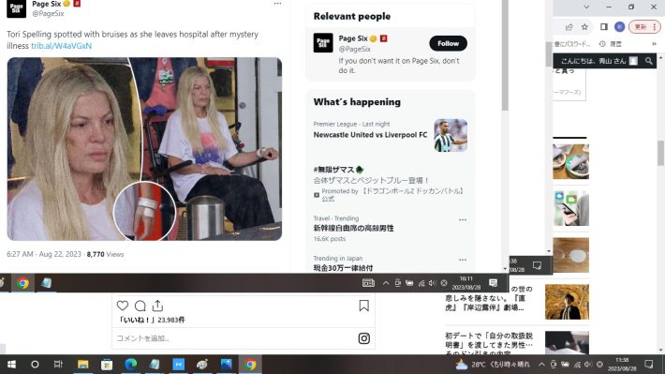Open the 初デートで article headline
The width and height of the screenshot is (665, 374).
tap(489, 342)
